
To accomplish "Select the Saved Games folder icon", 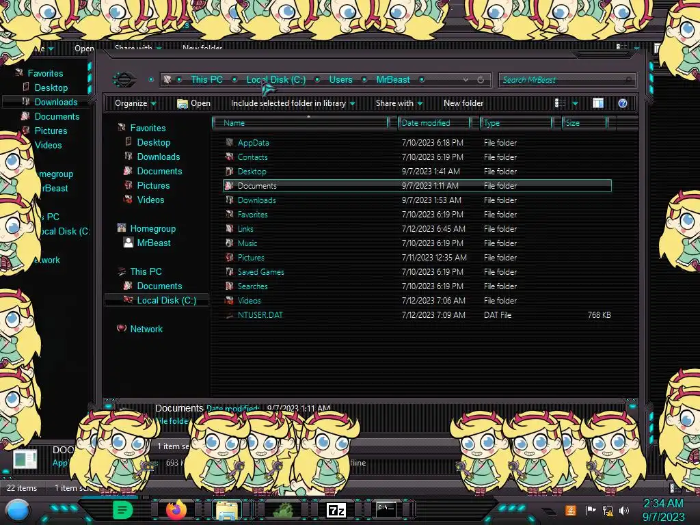I will pos(230,271).
